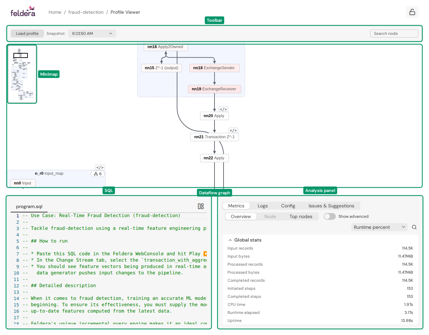Select node nn18 ExchangeSender
This screenshot has width=429, height=335.
[x=214, y=68]
